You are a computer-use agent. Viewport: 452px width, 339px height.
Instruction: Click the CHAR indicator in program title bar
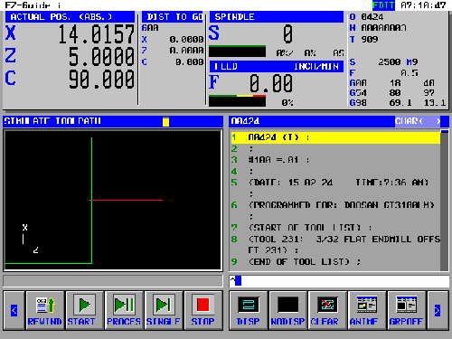(x=418, y=121)
